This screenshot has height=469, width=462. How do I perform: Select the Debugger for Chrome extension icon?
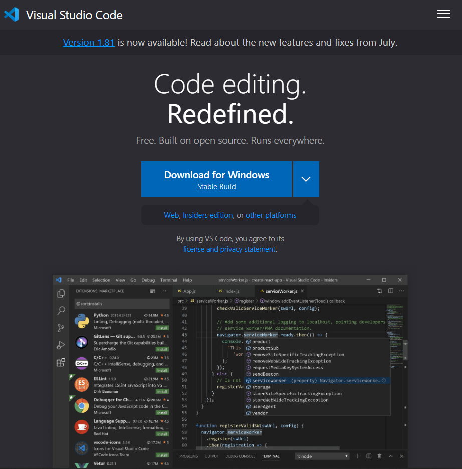82,406
